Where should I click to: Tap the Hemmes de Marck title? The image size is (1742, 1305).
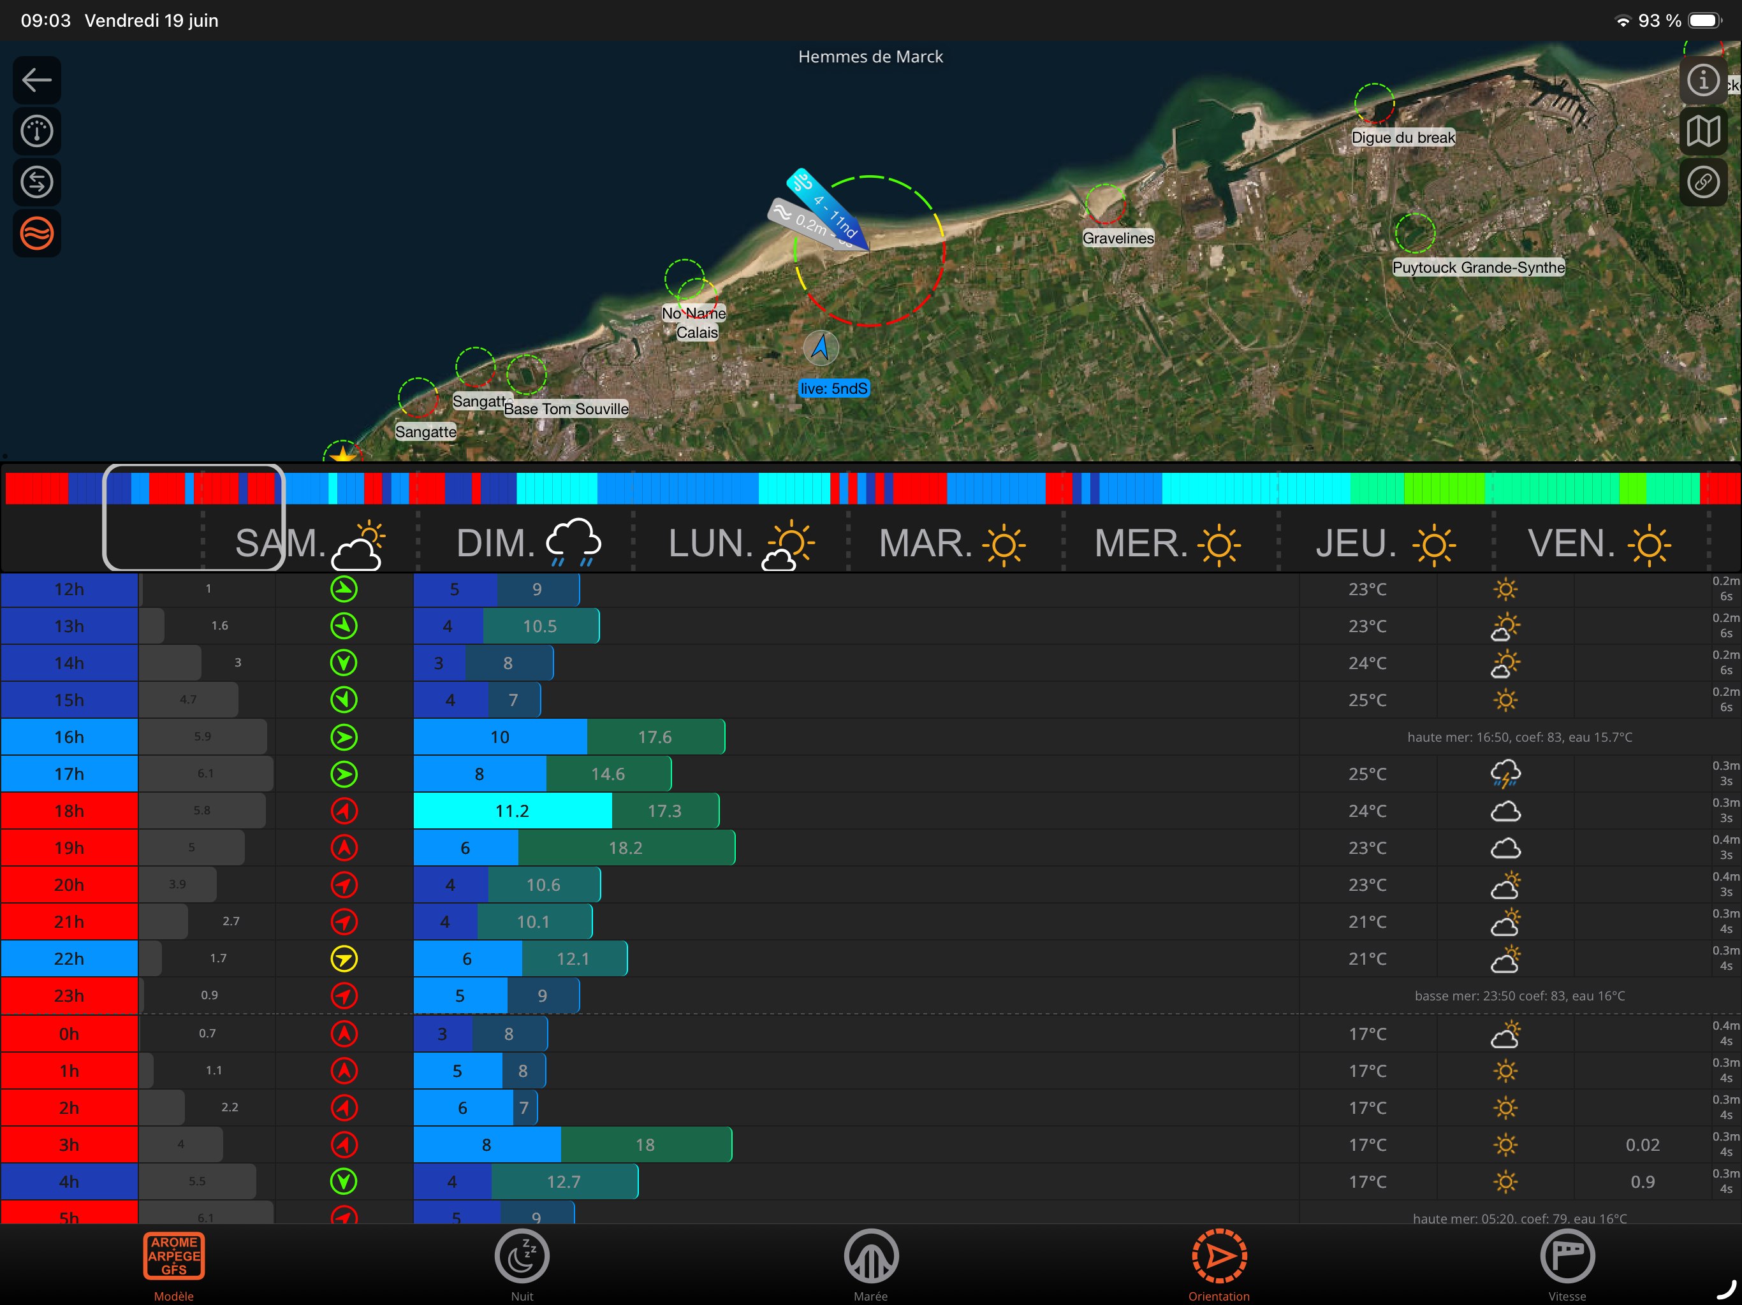(870, 57)
